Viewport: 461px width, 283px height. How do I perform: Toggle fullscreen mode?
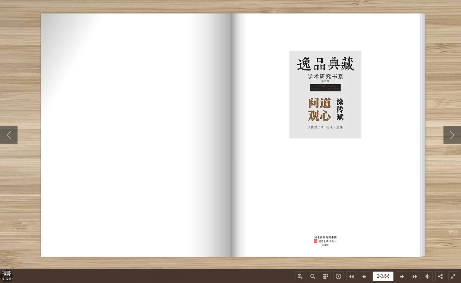tap(453, 276)
